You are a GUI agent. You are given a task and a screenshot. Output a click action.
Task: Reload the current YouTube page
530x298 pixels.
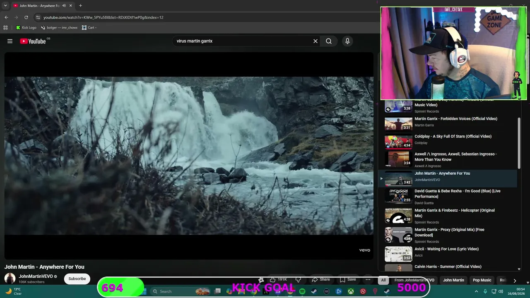coord(26,17)
